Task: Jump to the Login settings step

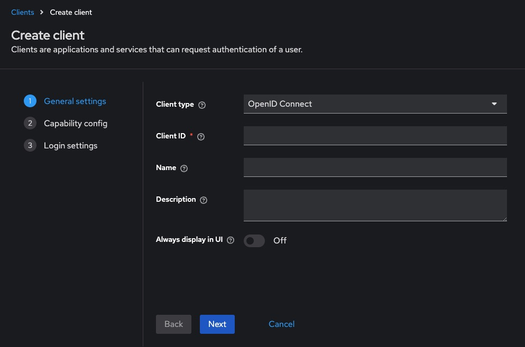Action: [70, 146]
